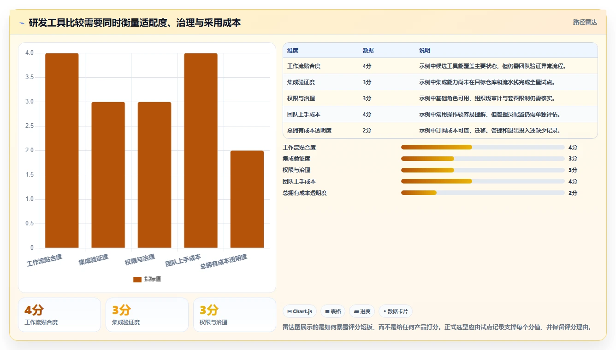
Task: Click the 团队上手成本 progress bar
Action: (x=483, y=182)
